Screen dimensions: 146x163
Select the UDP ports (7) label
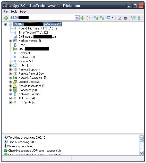(27, 102)
